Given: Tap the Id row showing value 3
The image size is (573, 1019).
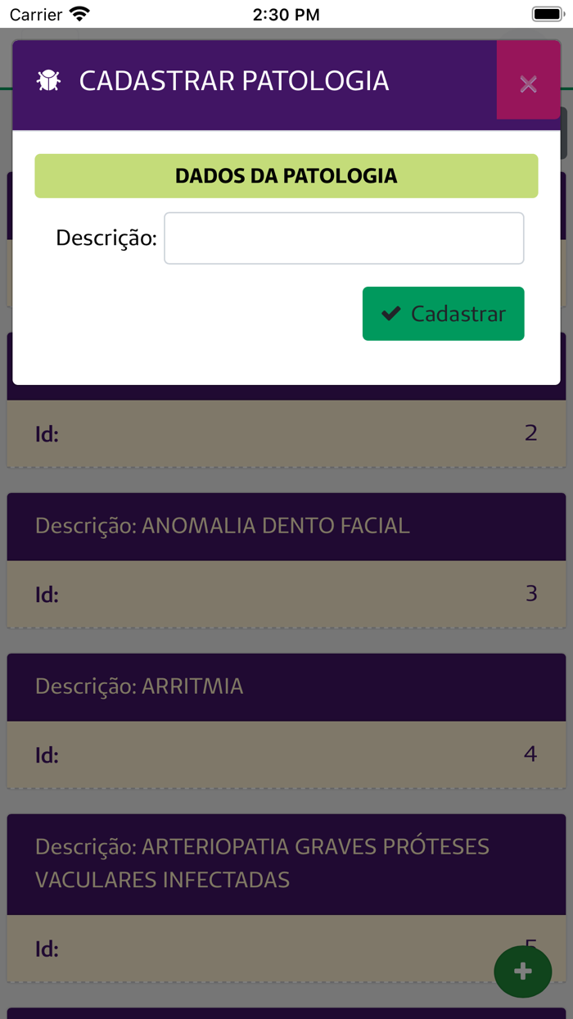Looking at the screenshot, I should coord(285,594).
